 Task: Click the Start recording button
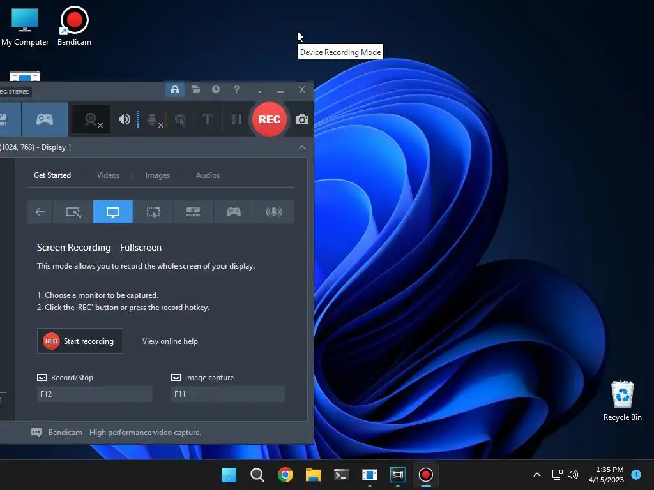(x=80, y=341)
